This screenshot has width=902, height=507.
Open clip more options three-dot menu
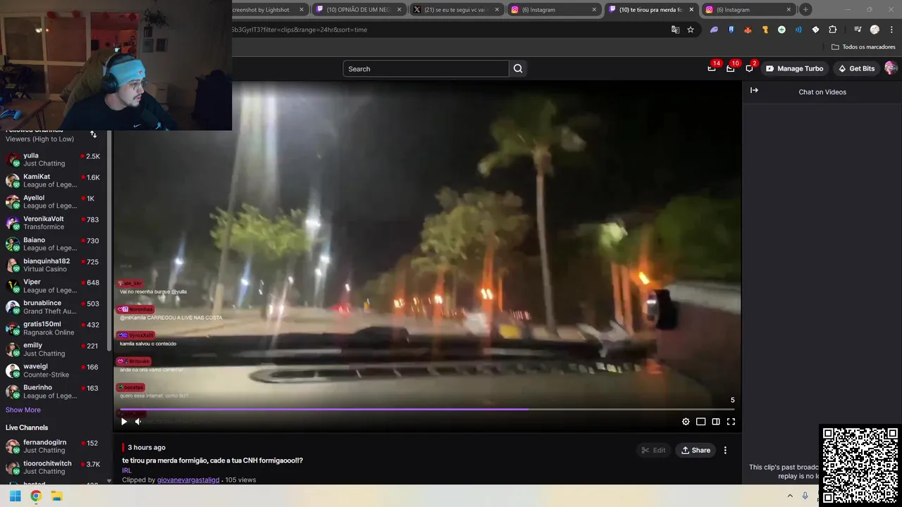click(725, 450)
